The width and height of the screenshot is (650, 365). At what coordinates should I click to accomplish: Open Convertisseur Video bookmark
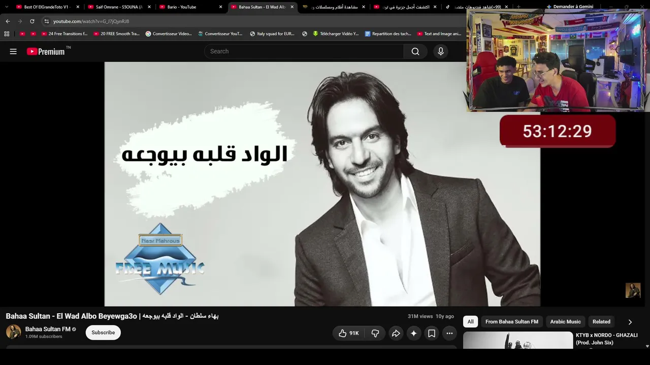click(x=169, y=34)
